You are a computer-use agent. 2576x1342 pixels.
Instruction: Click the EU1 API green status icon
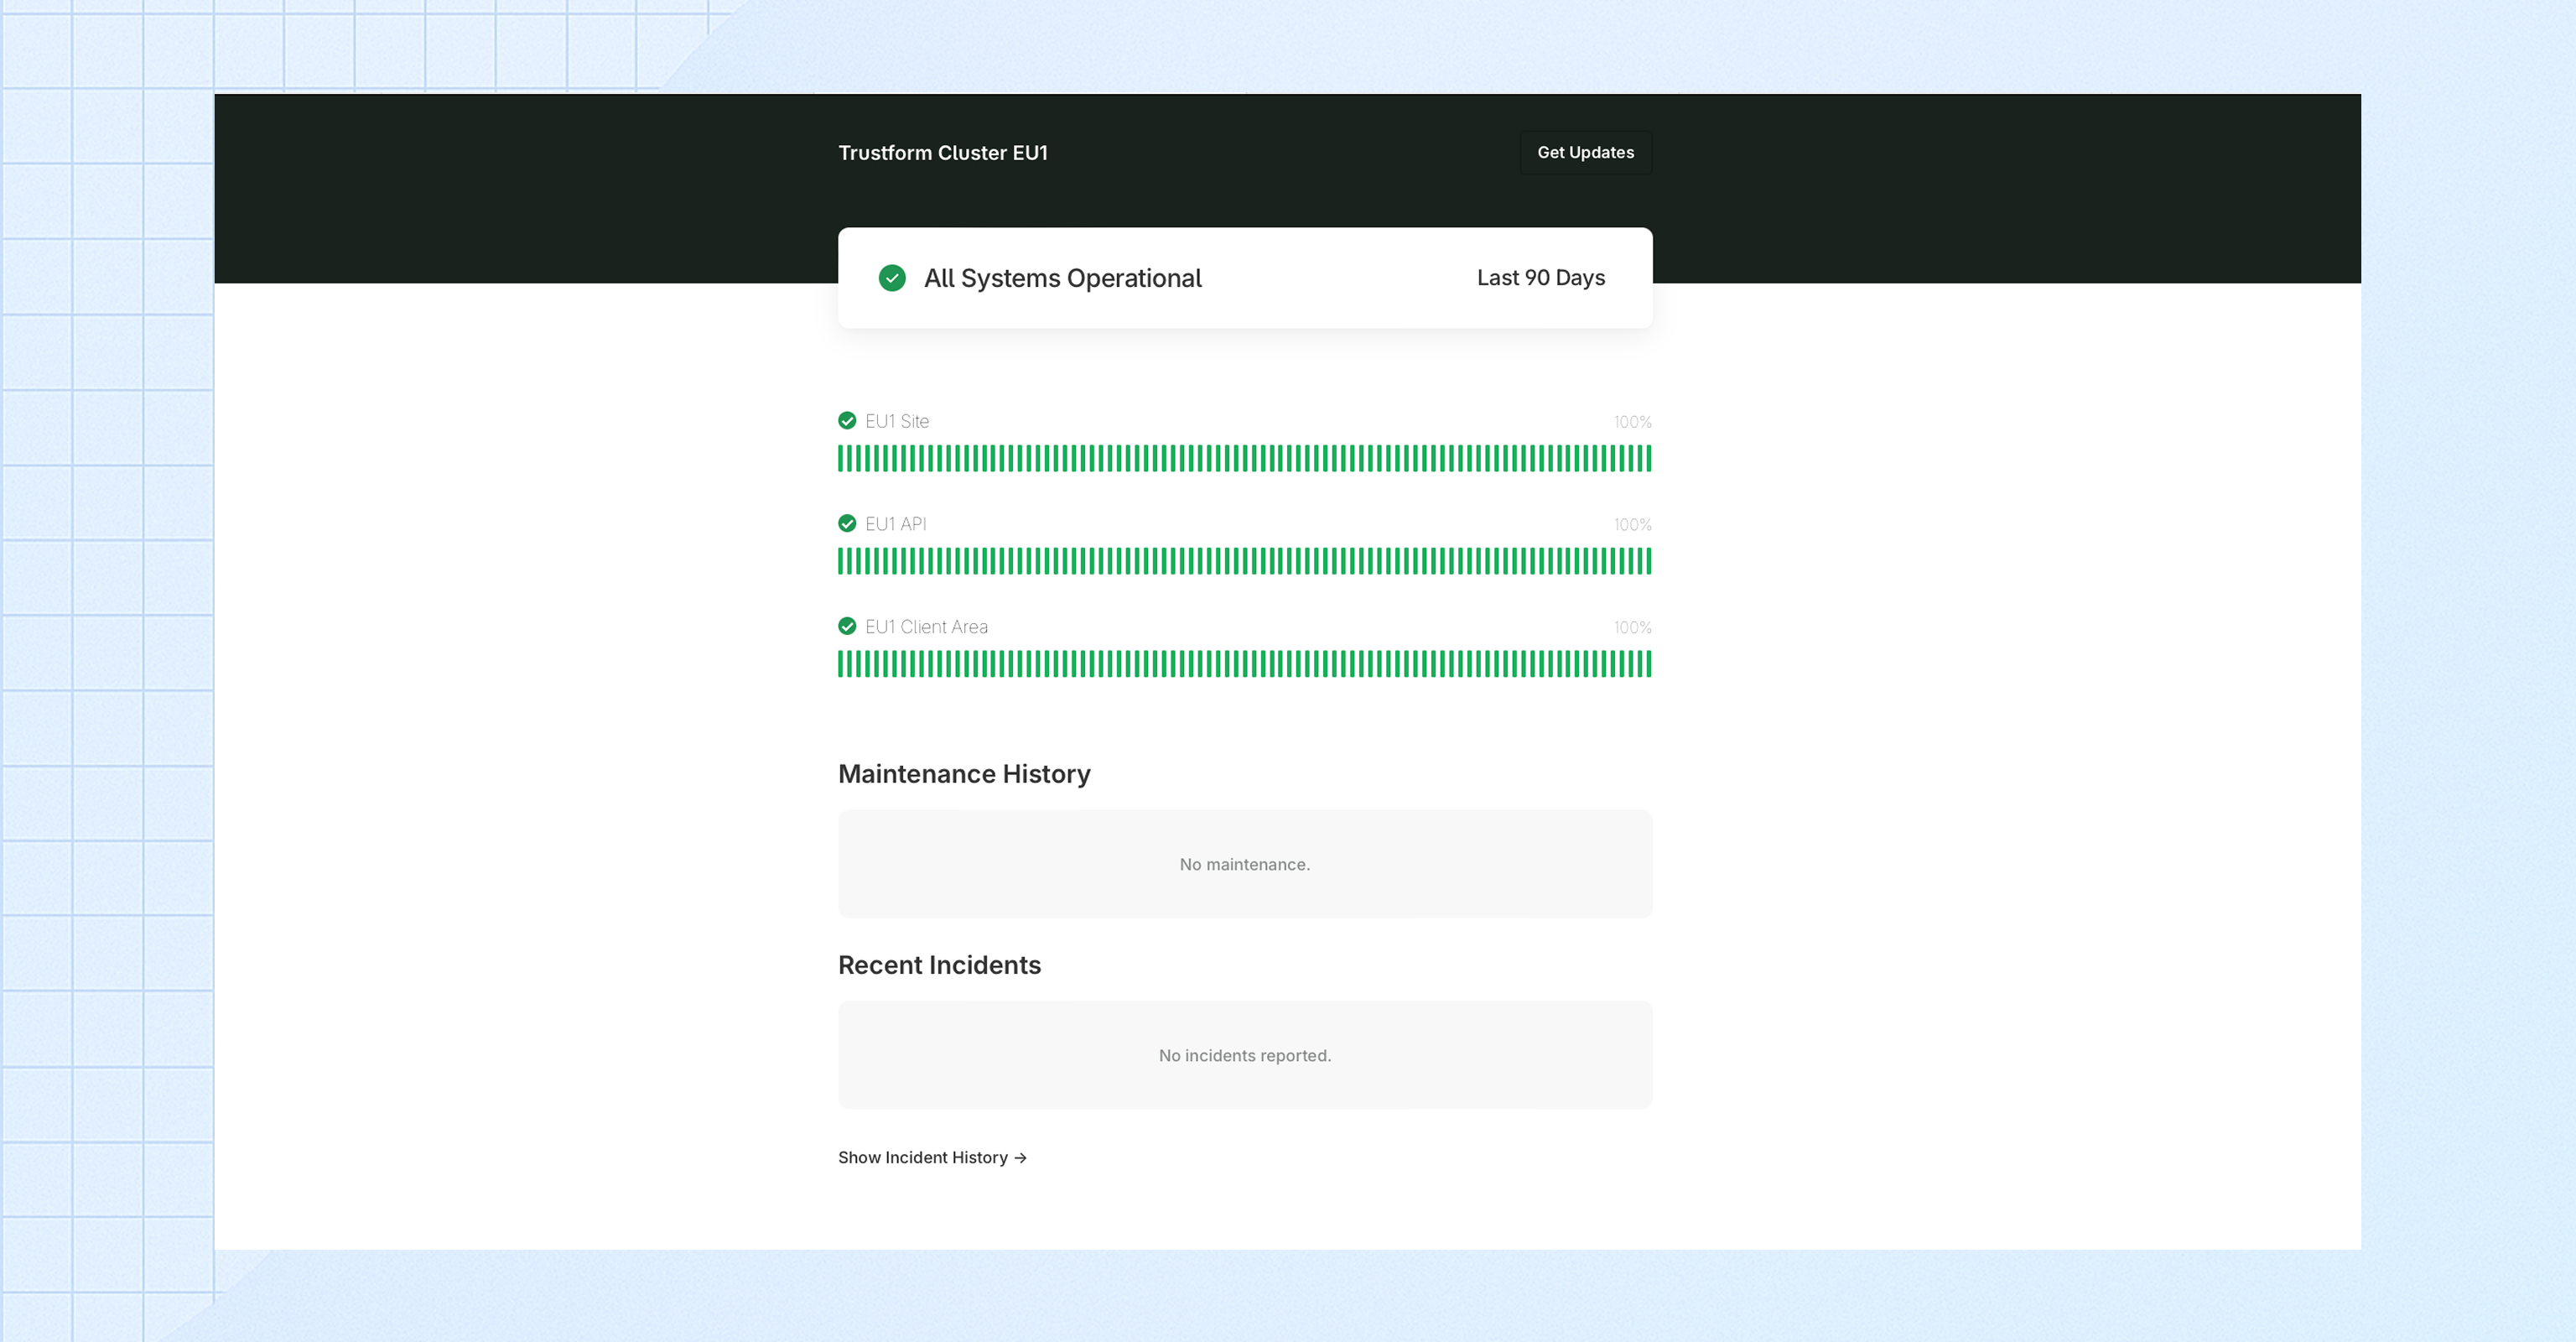point(847,524)
